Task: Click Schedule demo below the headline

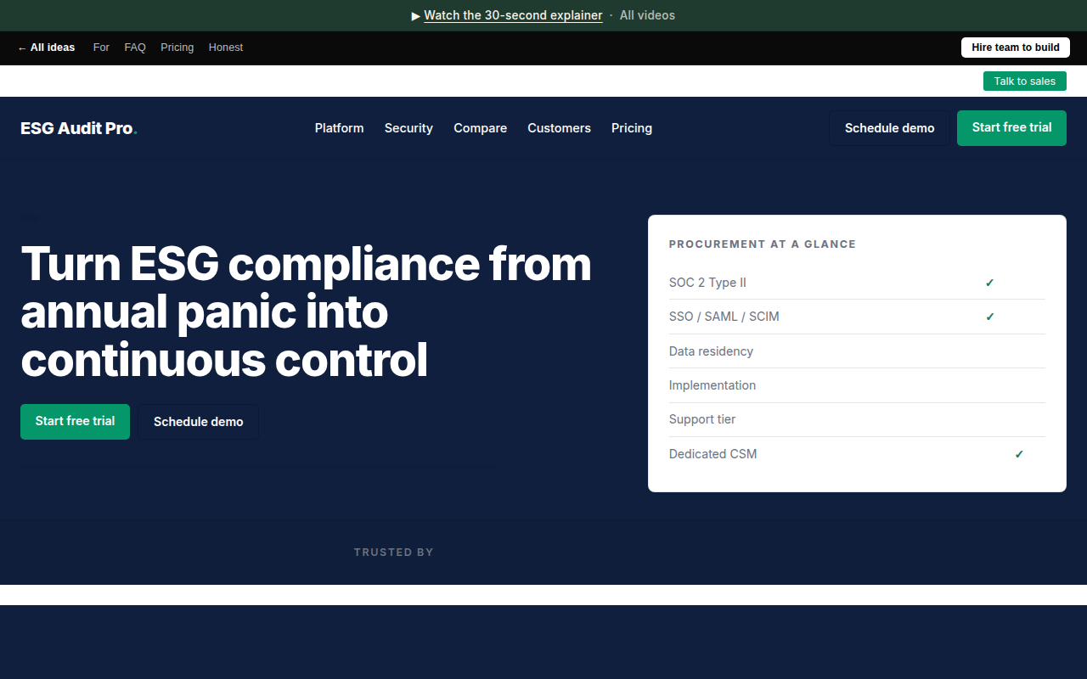Action: [x=199, y=422]
